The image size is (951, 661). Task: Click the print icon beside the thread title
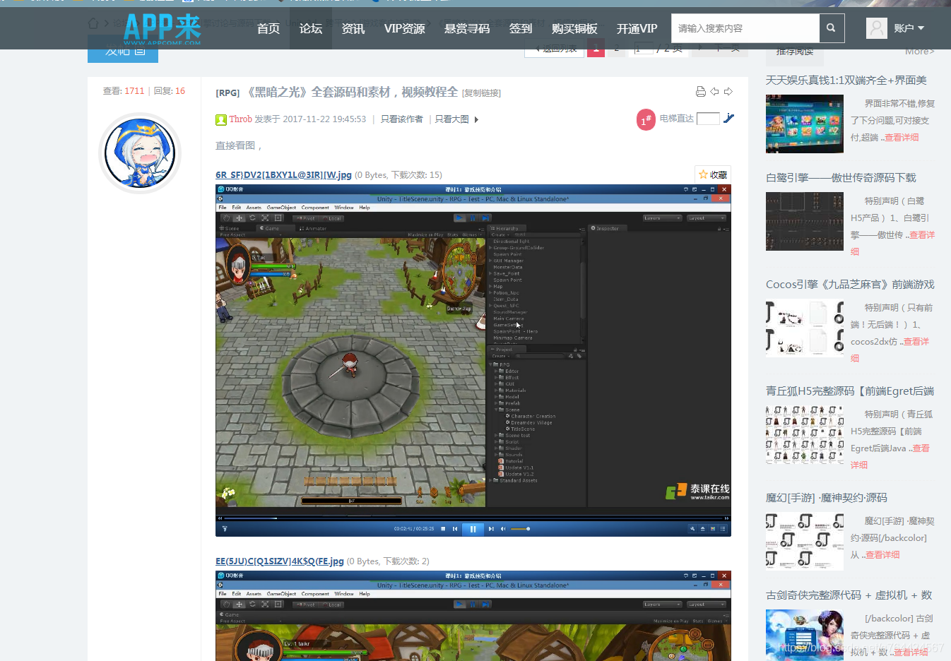point(700,92)
